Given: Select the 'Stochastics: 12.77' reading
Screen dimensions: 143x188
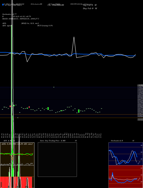Looking at the screenshot, I should click(x=9, y=14).
